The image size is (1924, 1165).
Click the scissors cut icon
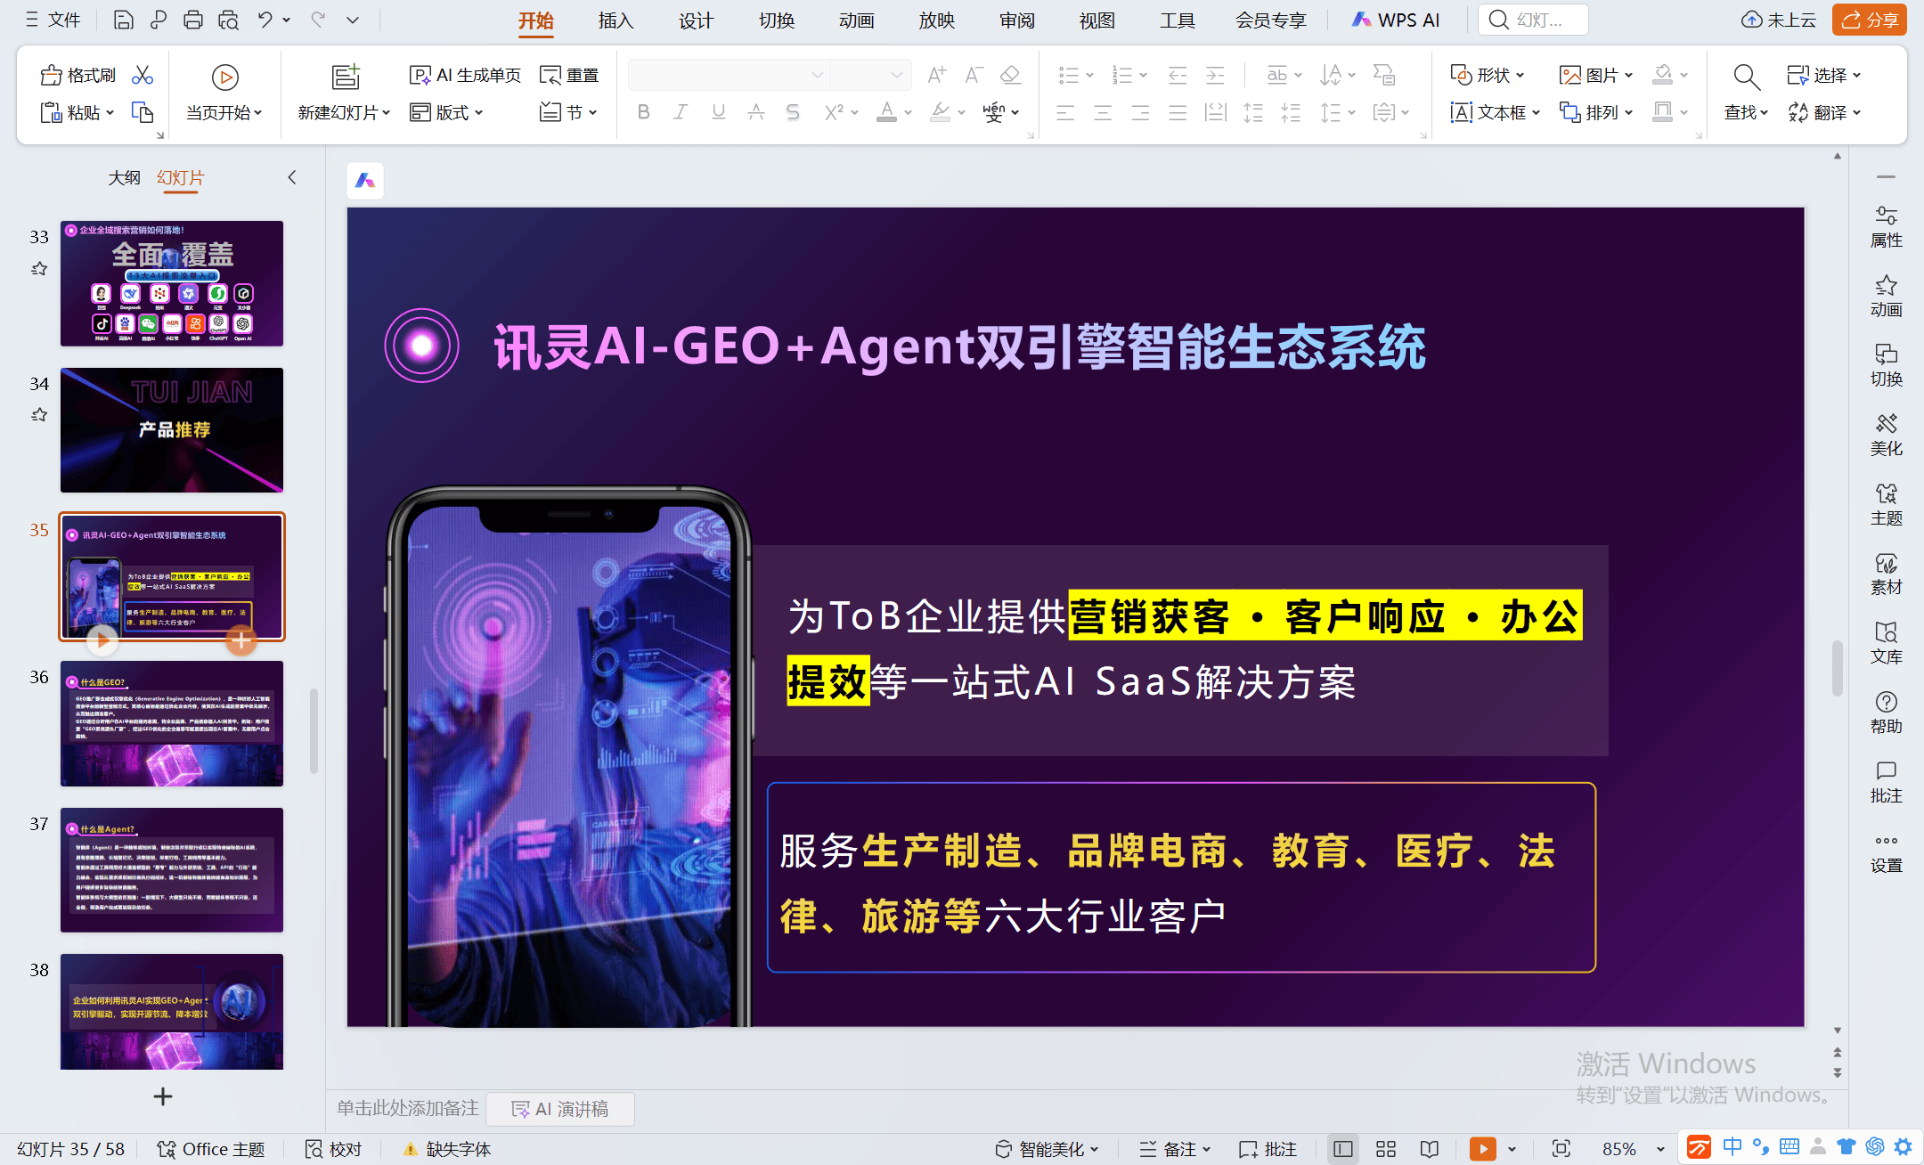[143, 76]
